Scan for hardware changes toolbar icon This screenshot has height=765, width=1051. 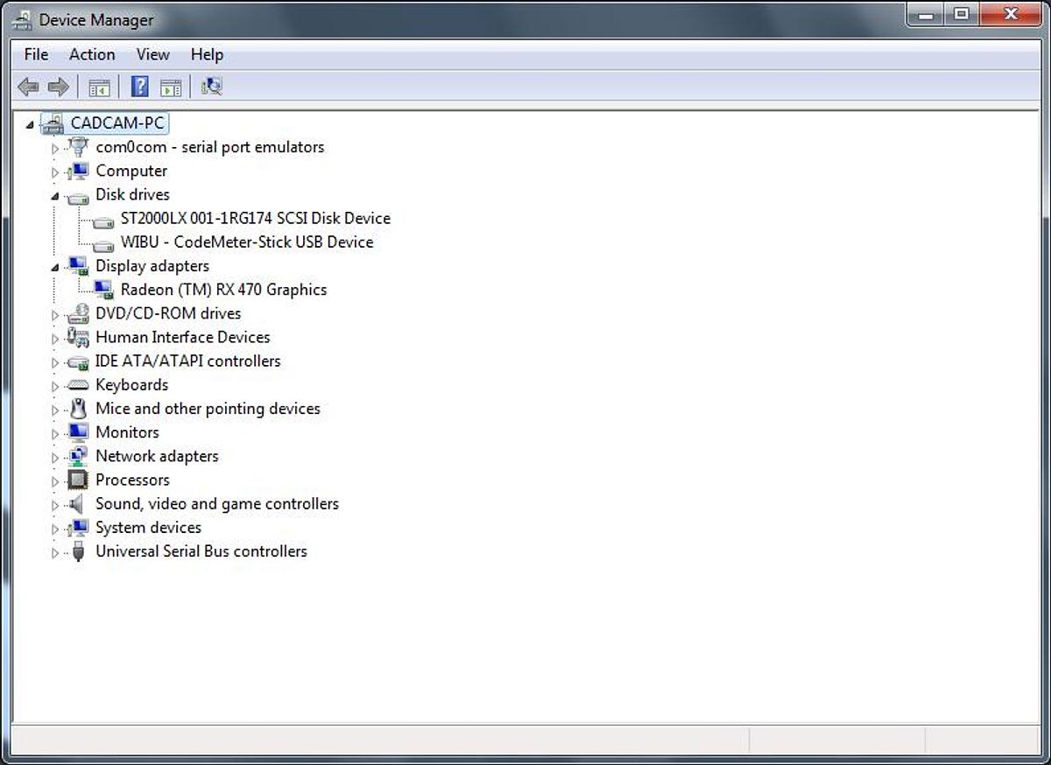pyautogui.click(x=211, y=87)
